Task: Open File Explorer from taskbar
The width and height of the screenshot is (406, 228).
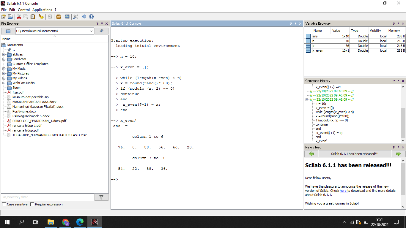Action: point(51,222)
